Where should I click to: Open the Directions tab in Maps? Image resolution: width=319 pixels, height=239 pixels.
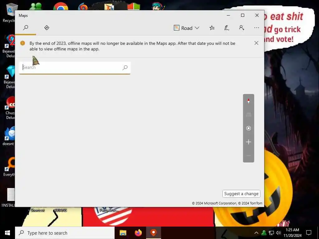click(47, 28)
